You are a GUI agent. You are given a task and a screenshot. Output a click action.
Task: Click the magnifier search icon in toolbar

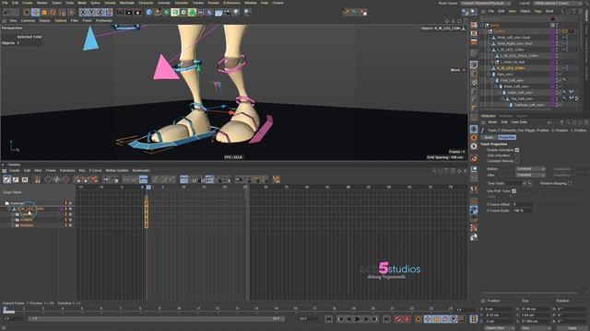[x=247, y=12]
